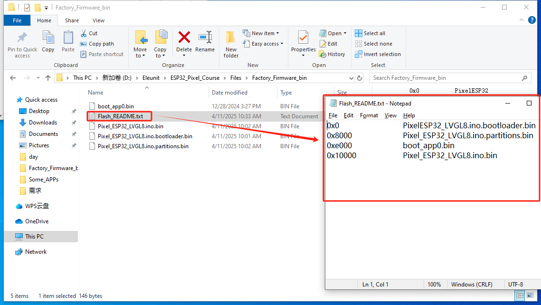Select the day folder in sidebar
The height and width of the screenshot is (305, 541).
click(x=33, y=157)
